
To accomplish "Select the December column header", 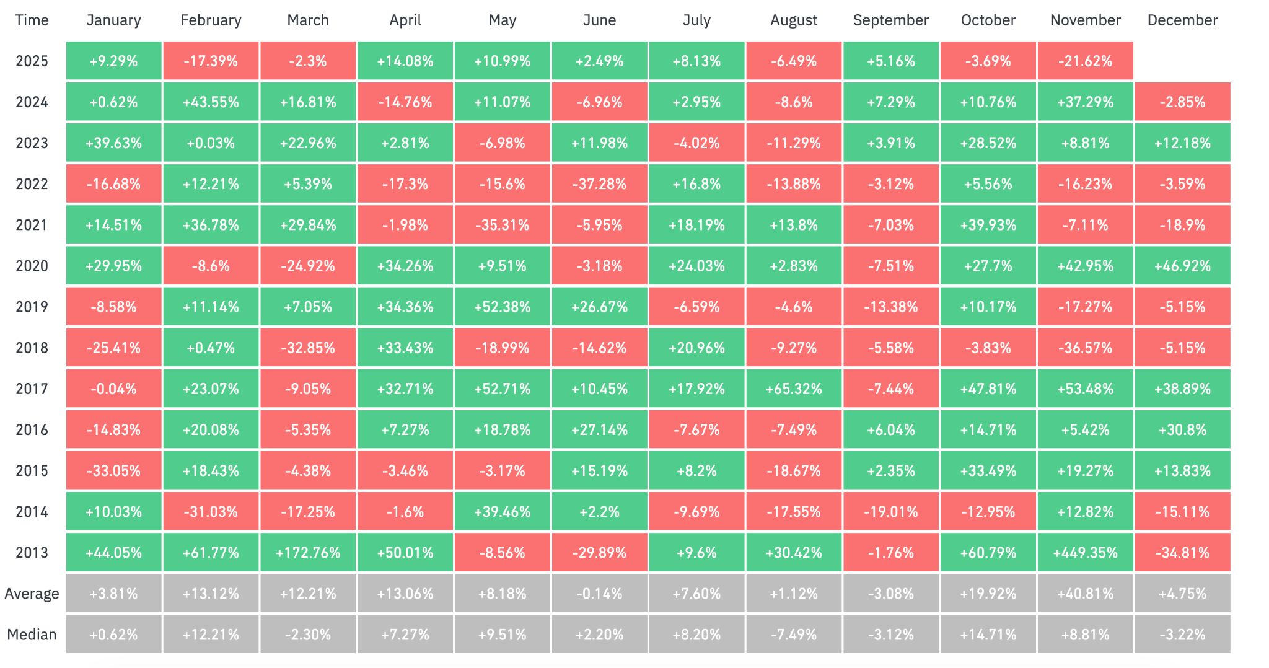I will (x=1182, y=20).
